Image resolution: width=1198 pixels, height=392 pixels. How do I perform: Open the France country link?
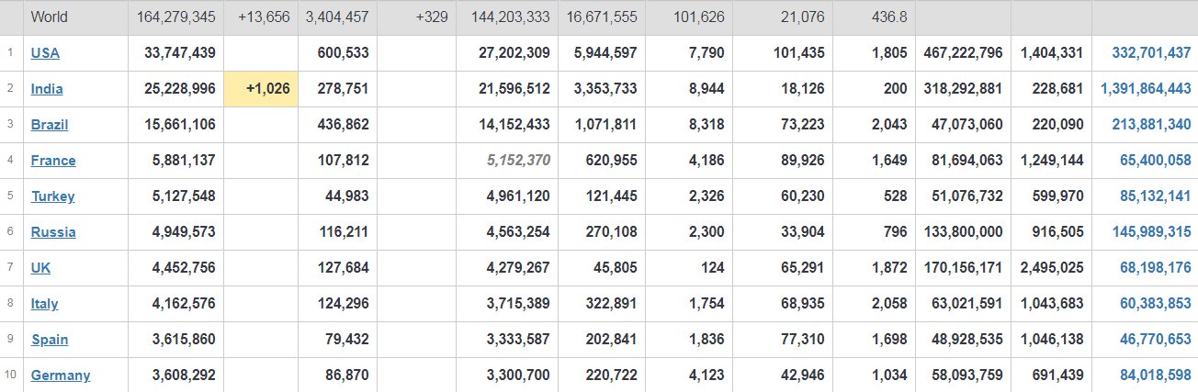point(53,161)
